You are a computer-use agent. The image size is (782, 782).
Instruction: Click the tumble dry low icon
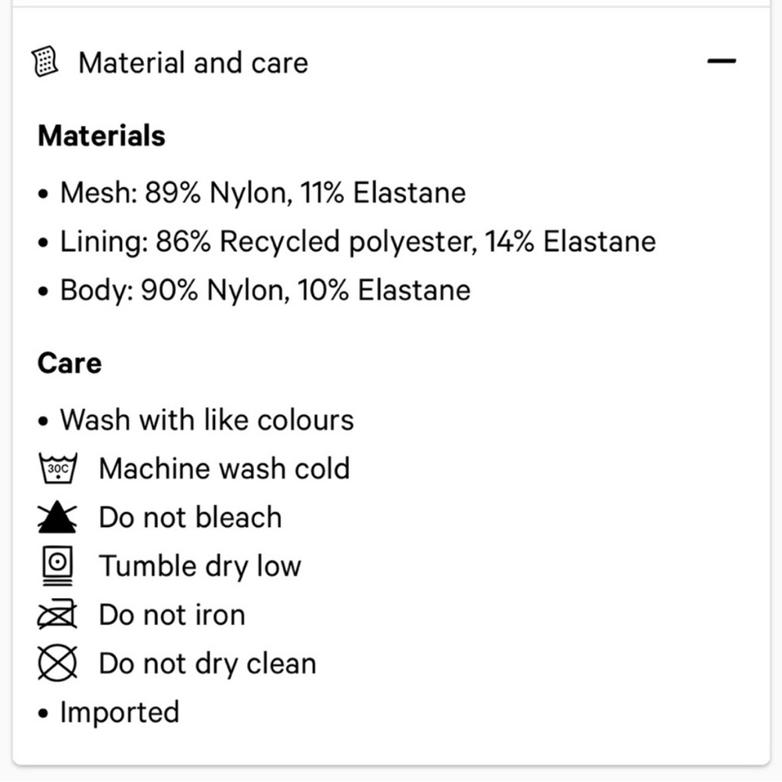pyautogui.click(x=56, y=566)
